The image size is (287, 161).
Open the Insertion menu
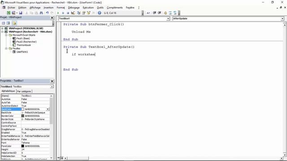coord(48,8)
